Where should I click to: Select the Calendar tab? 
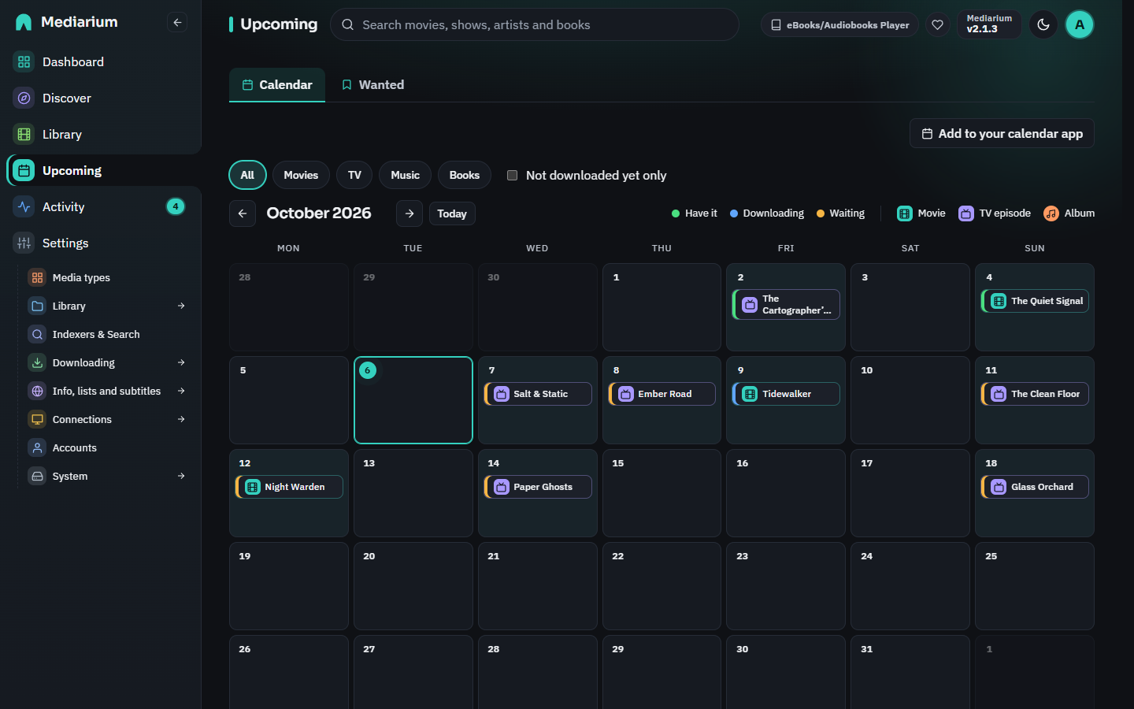coord(277,85)
